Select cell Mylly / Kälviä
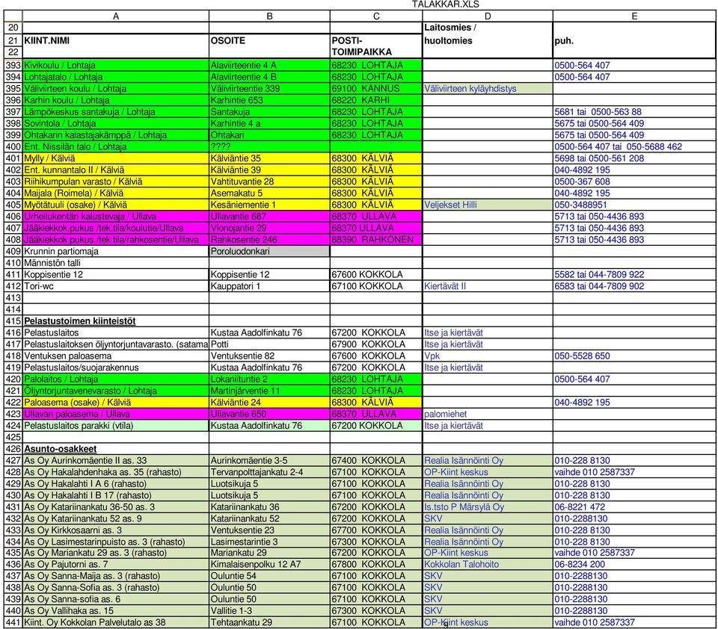Screen dimensions: 718x629 tap(116, 158)
